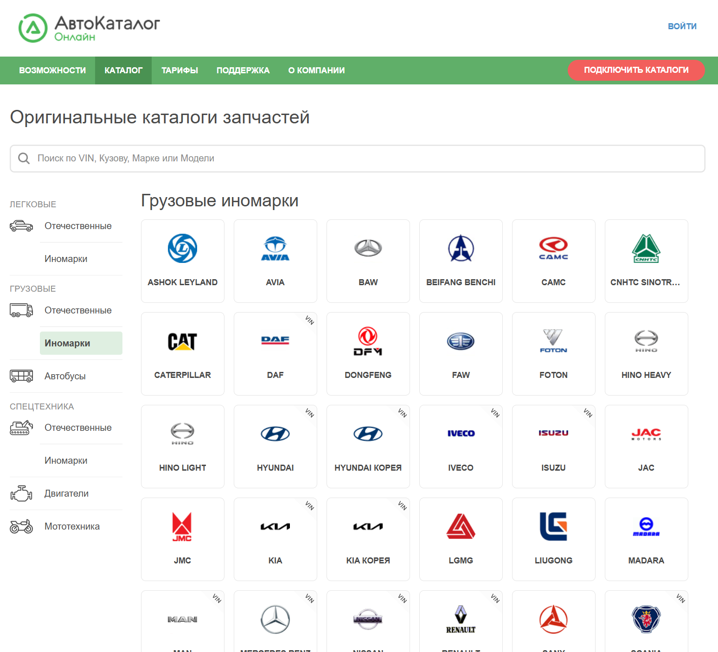The image size is (718, 652).
Task: Open the BAW brand logo
Action: coord(368,248)
